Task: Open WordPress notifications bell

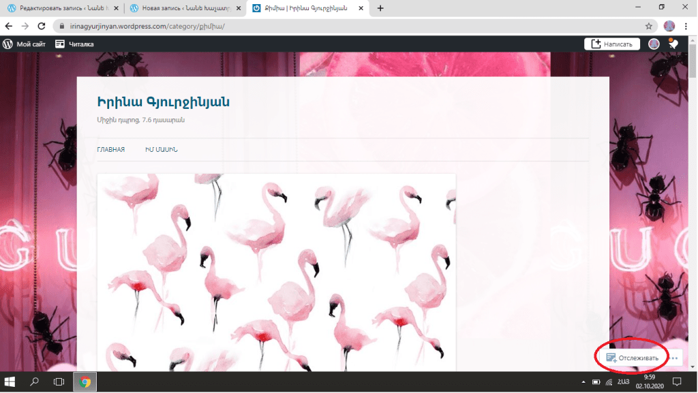Action: [673, 44]
